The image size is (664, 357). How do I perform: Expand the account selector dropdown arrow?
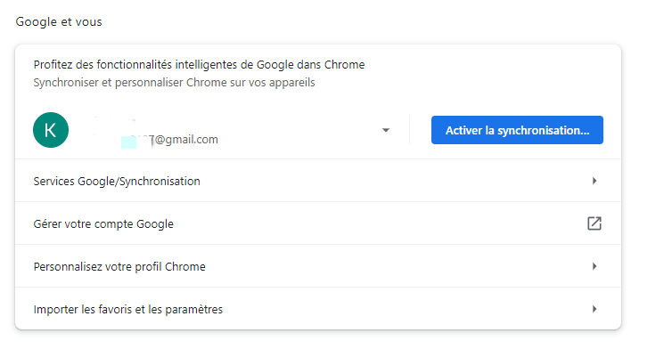(386, 130)
